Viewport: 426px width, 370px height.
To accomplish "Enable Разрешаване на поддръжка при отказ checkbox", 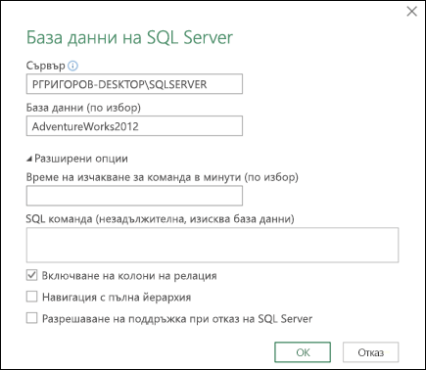I will tap(31, 318).
